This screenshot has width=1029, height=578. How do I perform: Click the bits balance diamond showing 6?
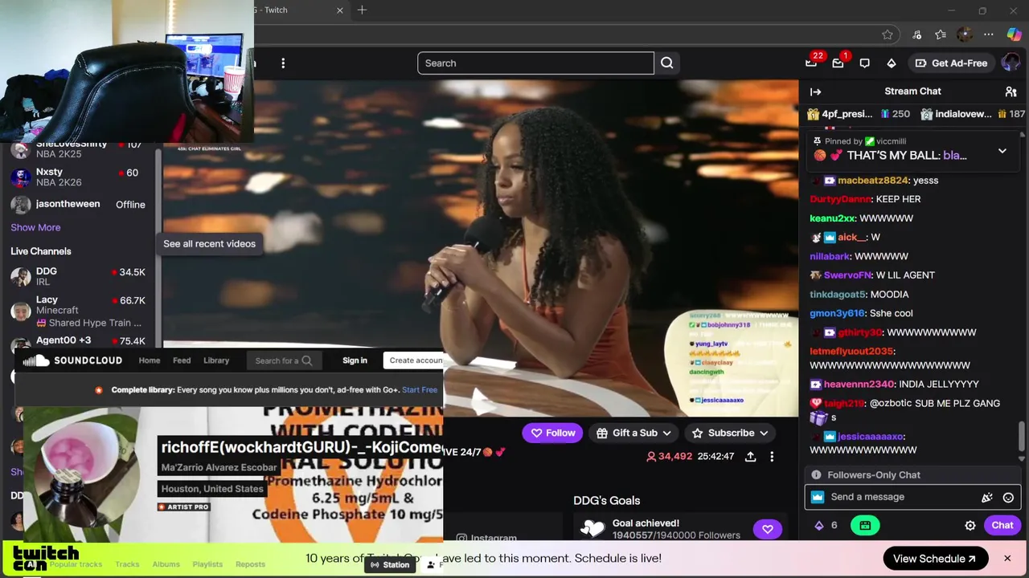coord(826,526)
